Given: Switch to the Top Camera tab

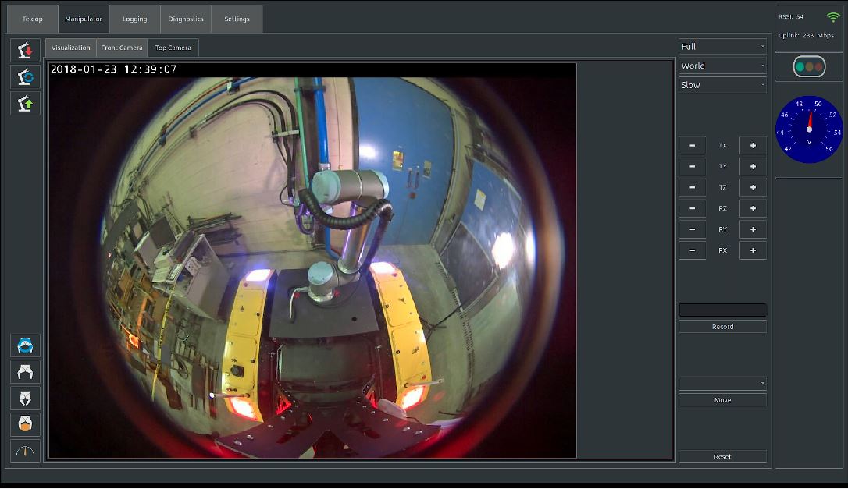Looking at the screenshot, I should [173, 48].
